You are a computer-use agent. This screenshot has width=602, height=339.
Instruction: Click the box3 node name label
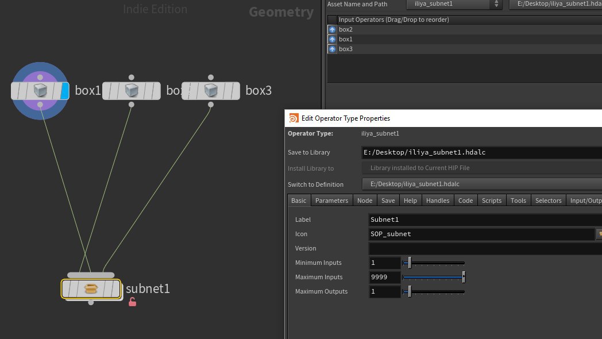258,91
